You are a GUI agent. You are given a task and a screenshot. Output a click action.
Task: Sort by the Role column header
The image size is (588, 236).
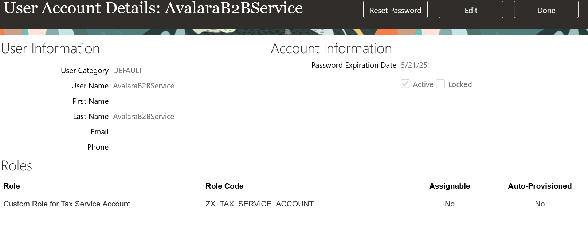(12, 186)
